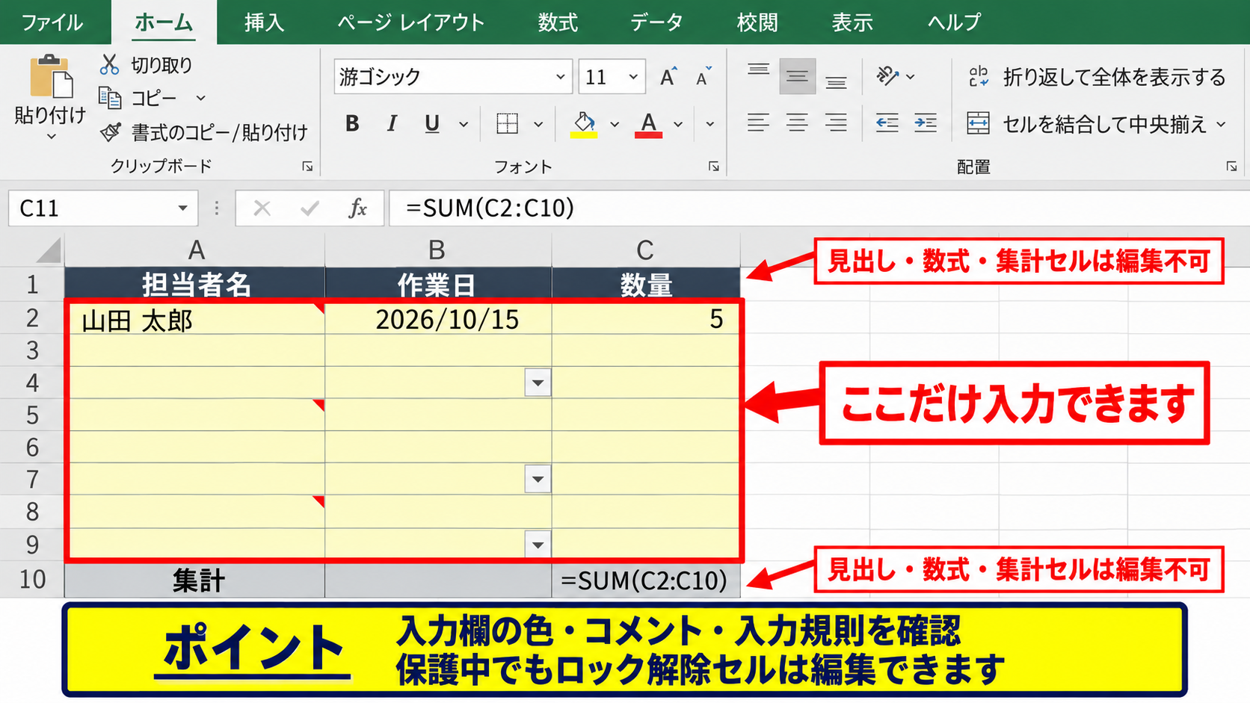Increase font size with large A icon
The height and width of the screenshot is (703, 1250).
pos(668,77)
